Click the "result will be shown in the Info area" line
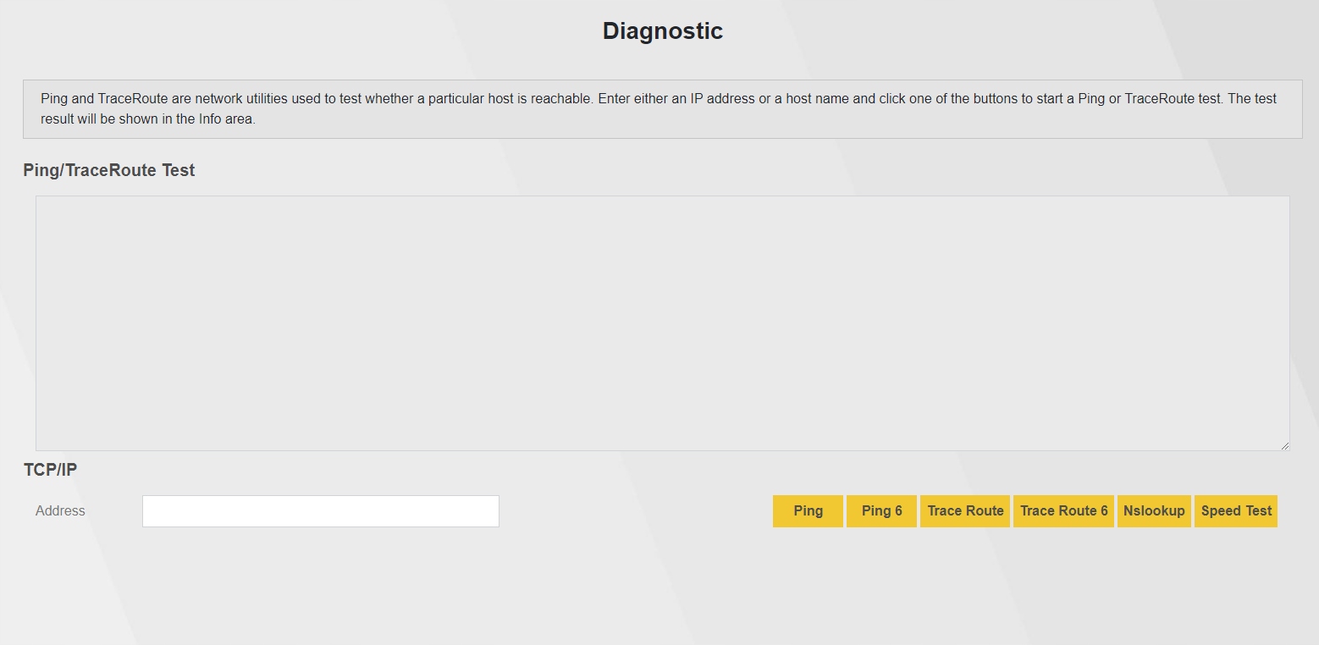 [x=147, y=119]
